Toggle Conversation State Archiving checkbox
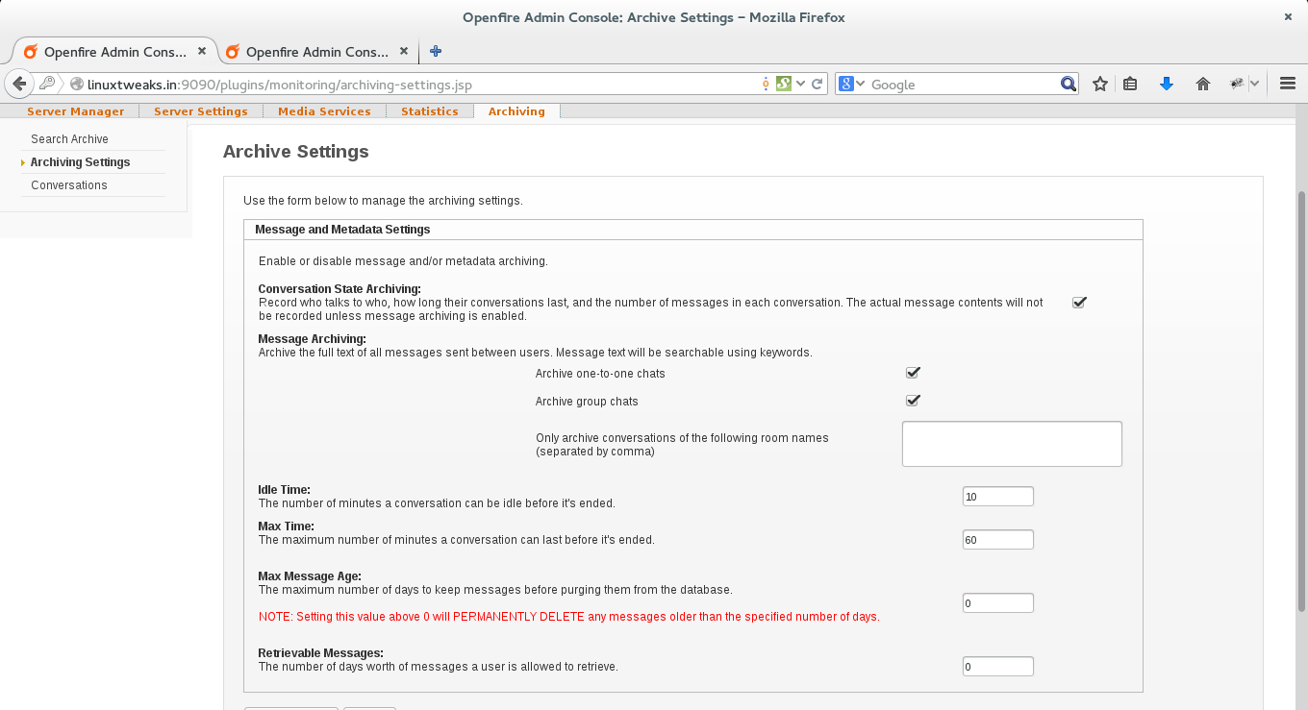 point(1079,302)
